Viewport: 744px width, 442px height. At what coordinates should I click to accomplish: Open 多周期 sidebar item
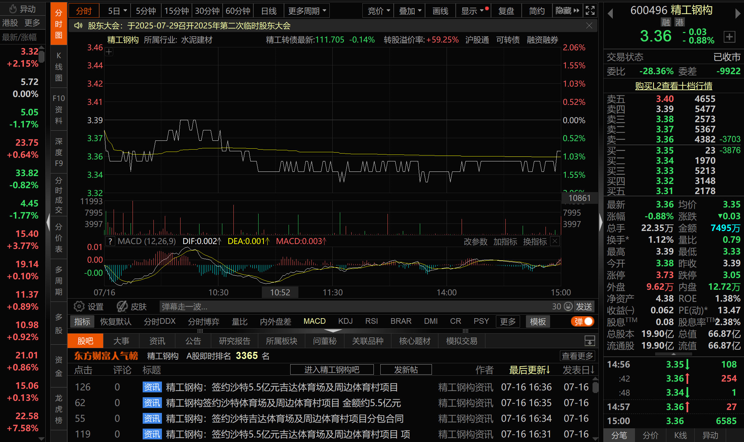(59, 281)
